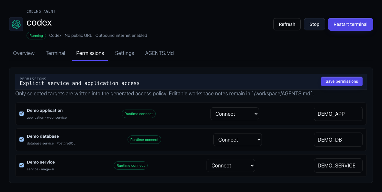382x192 pixels.
Task: Click the Refresh button
Action: 287,24
